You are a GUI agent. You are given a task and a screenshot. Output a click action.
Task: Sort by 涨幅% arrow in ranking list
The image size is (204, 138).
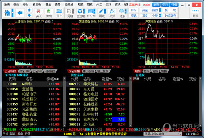[x=58, y=79]
